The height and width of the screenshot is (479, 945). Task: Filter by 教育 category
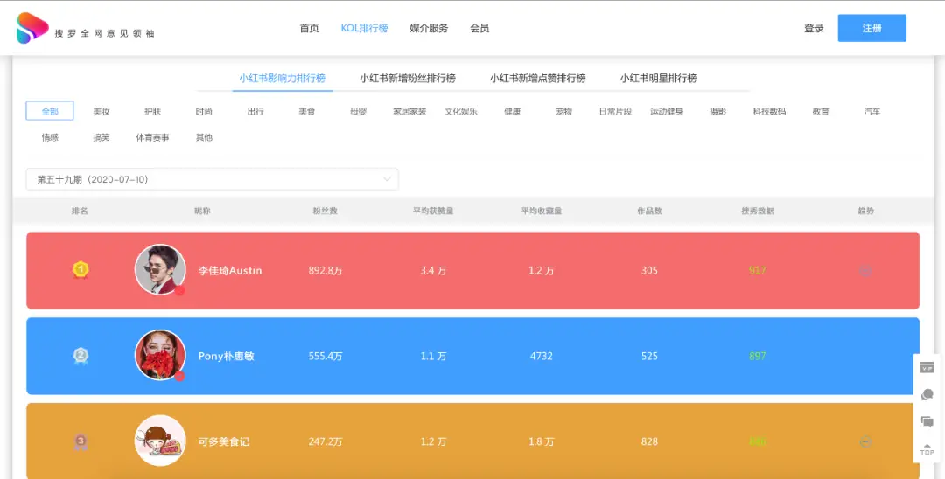tap(821, 111)
